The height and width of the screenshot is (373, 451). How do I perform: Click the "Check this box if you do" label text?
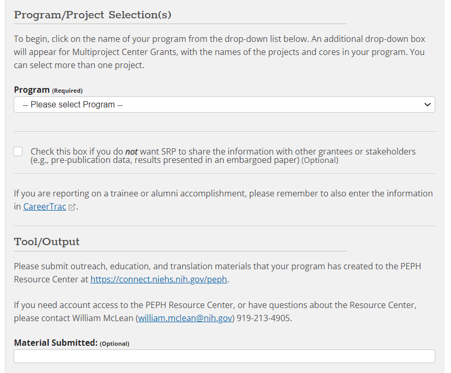tap(77, 151)
